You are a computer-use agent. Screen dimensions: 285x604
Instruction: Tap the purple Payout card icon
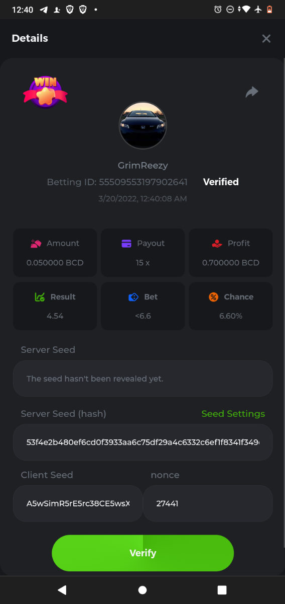click(126, 243)
